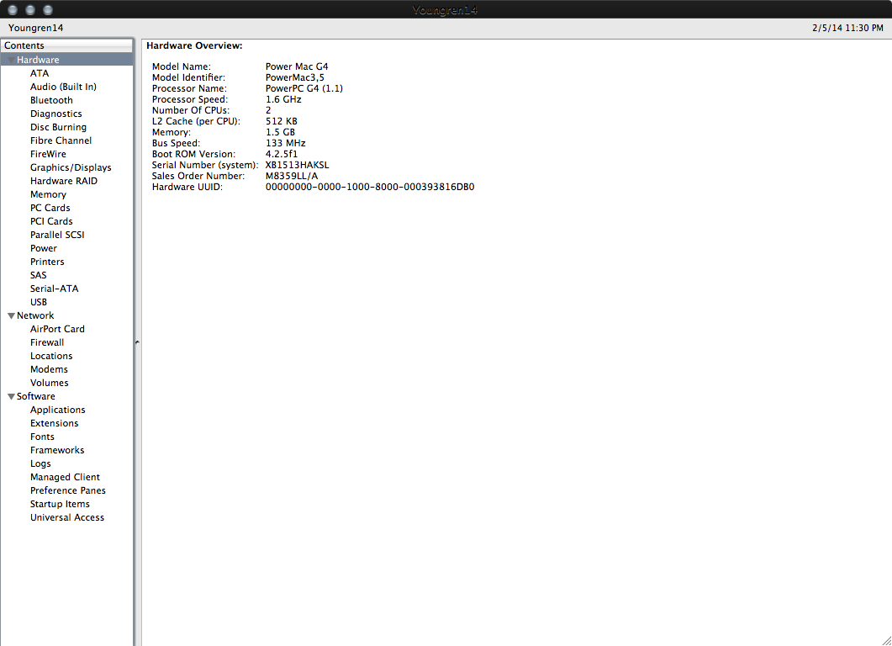This screenshot has width=892, height=646.
Task: Click the model identifier PowerMac3,5
Action: 295,77
